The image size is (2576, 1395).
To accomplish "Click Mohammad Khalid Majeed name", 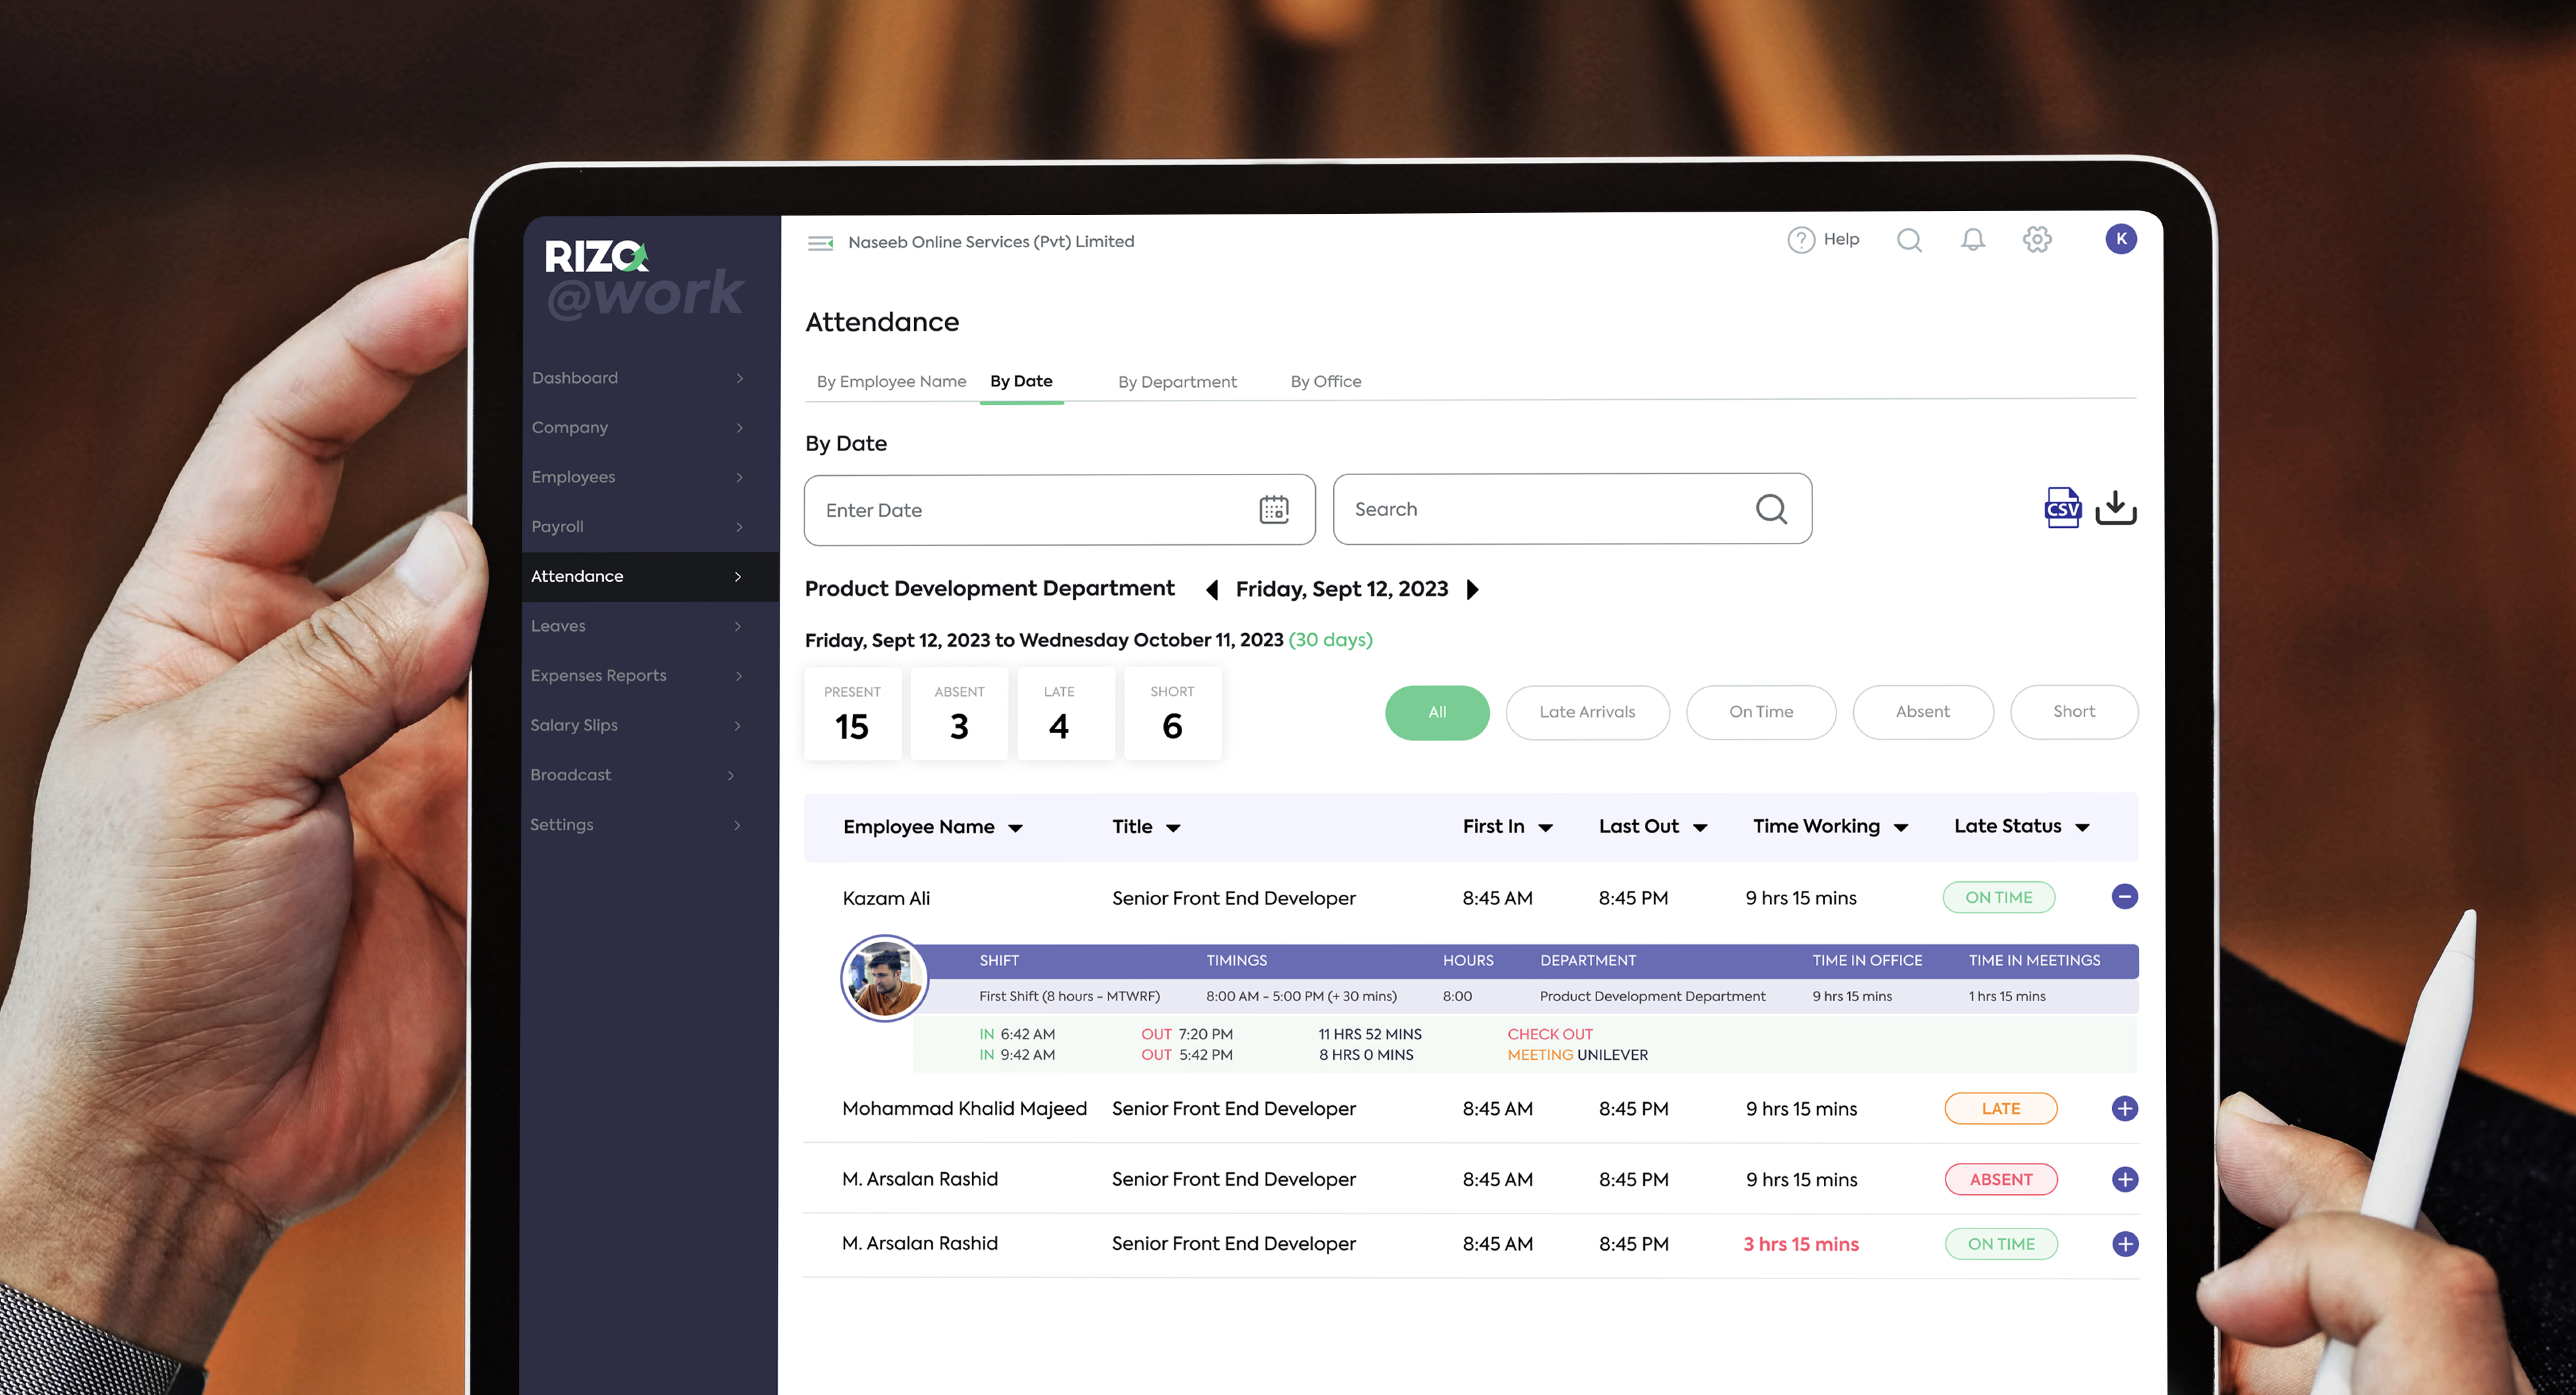I will point(964,1109).
